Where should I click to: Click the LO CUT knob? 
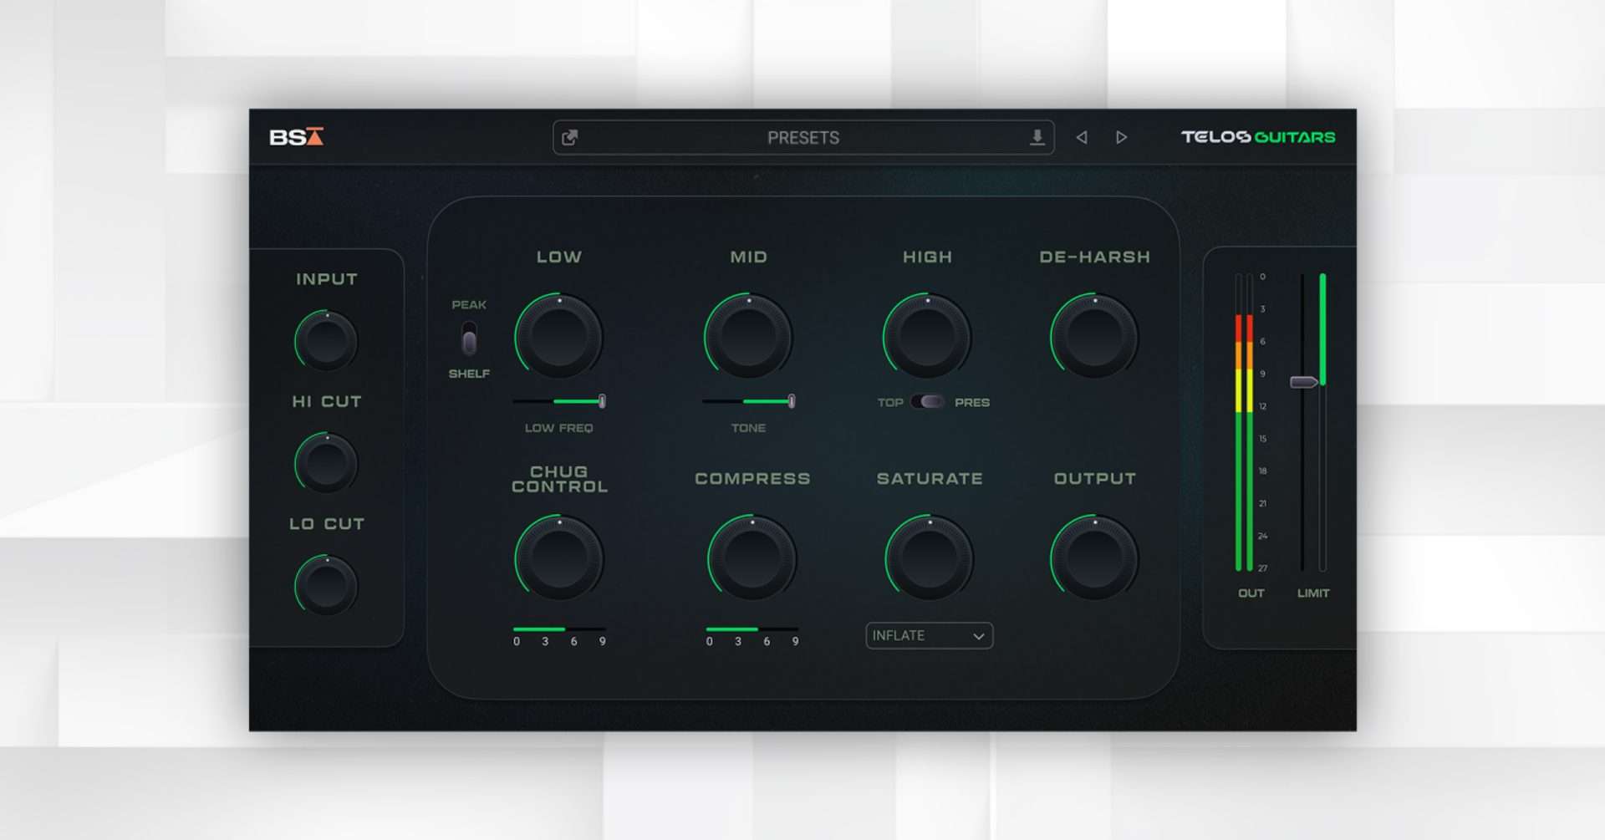[x=326, y=585]
